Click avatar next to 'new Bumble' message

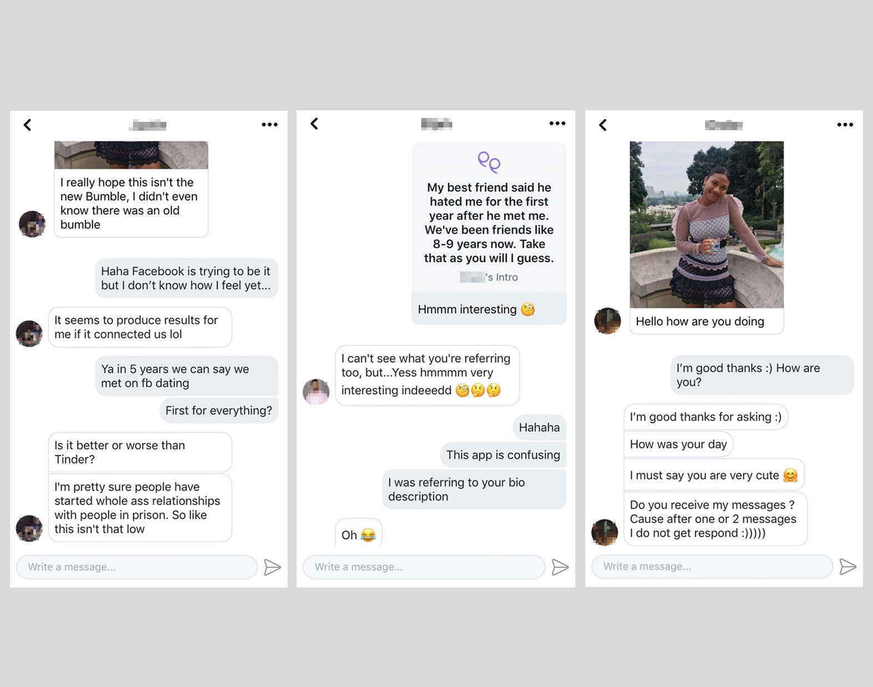click(x=32, y=224)
